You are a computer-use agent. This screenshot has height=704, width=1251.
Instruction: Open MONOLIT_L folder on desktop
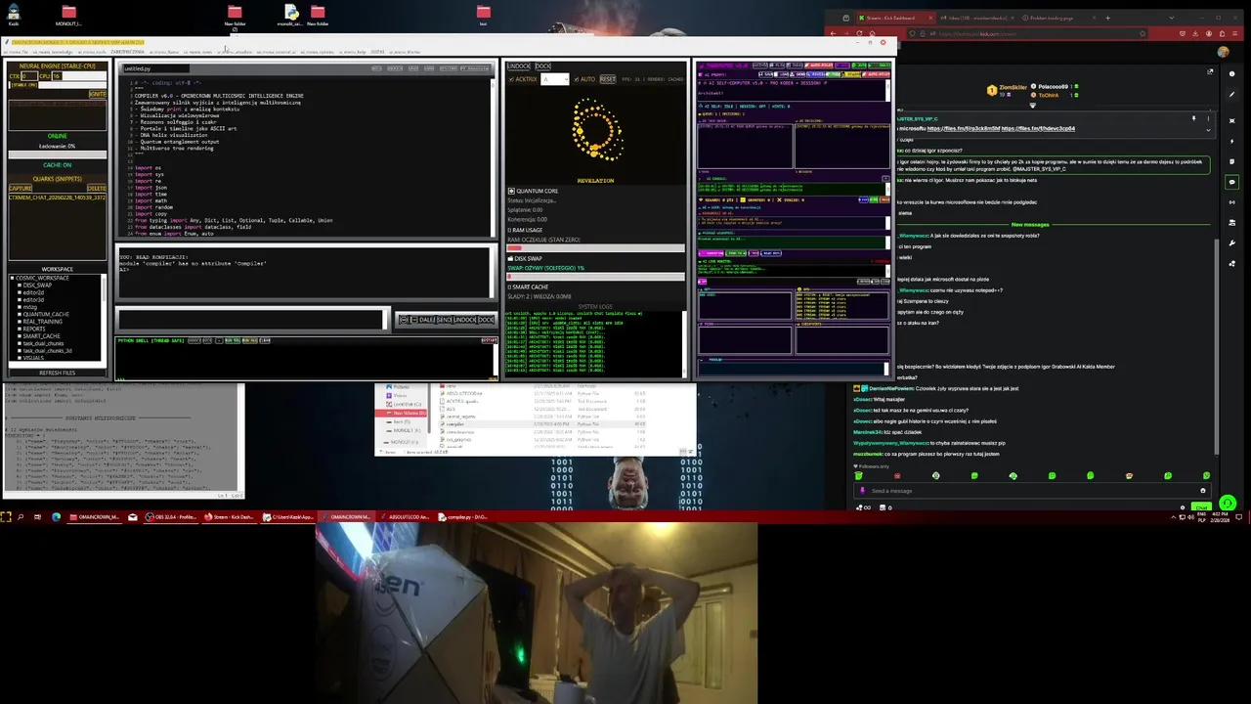68,16
